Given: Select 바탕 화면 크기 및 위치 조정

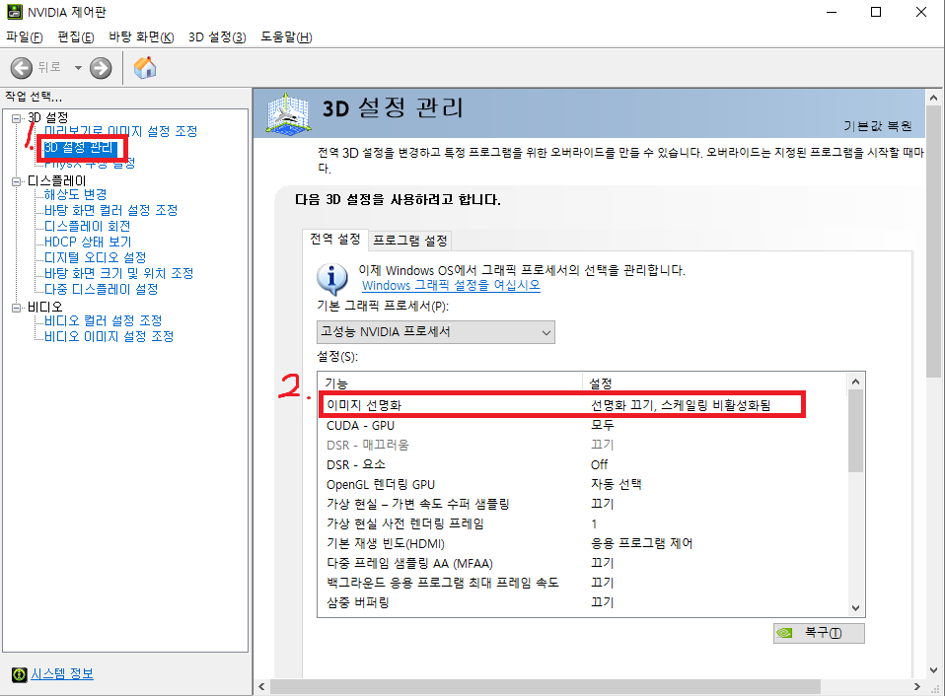Looking at the screenshot, I should (x=118, y=273).
